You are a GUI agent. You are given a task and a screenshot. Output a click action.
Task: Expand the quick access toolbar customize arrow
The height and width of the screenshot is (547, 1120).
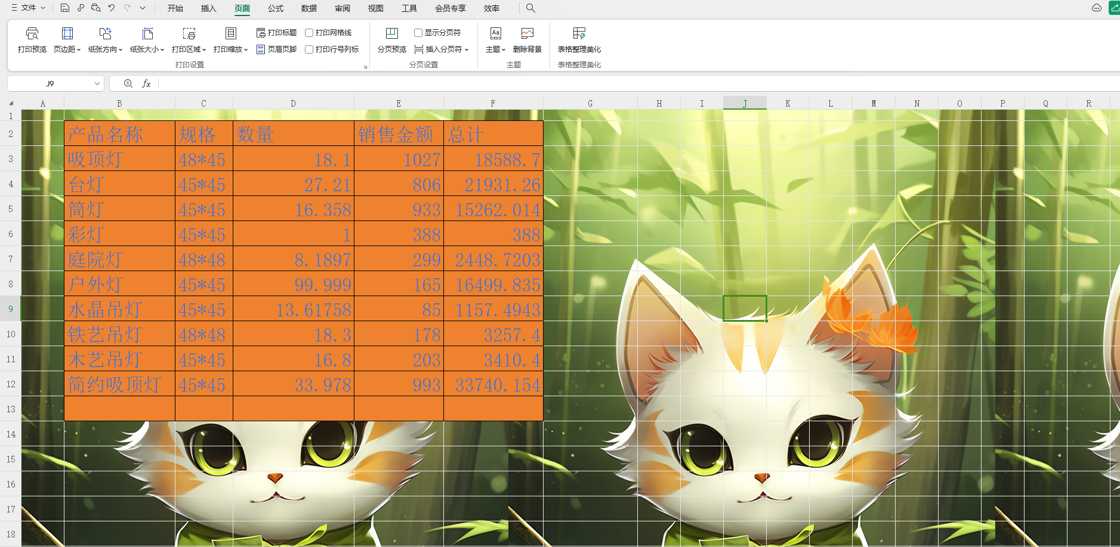click(142, 8)
